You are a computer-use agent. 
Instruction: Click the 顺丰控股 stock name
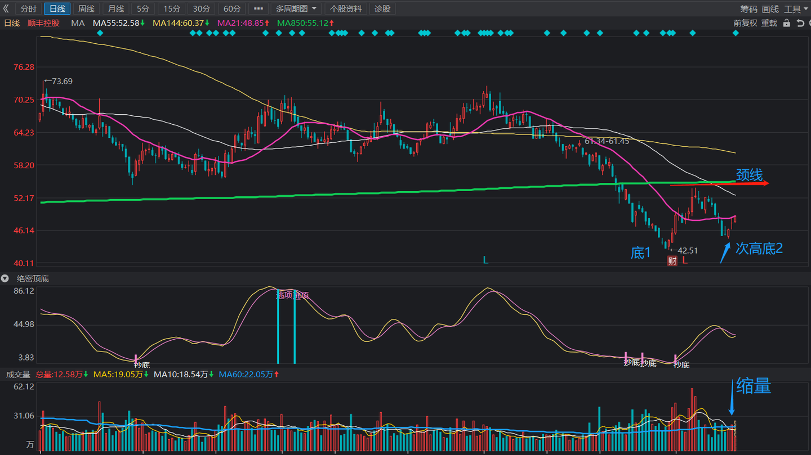pyautogui.click(x=43, y=23)
